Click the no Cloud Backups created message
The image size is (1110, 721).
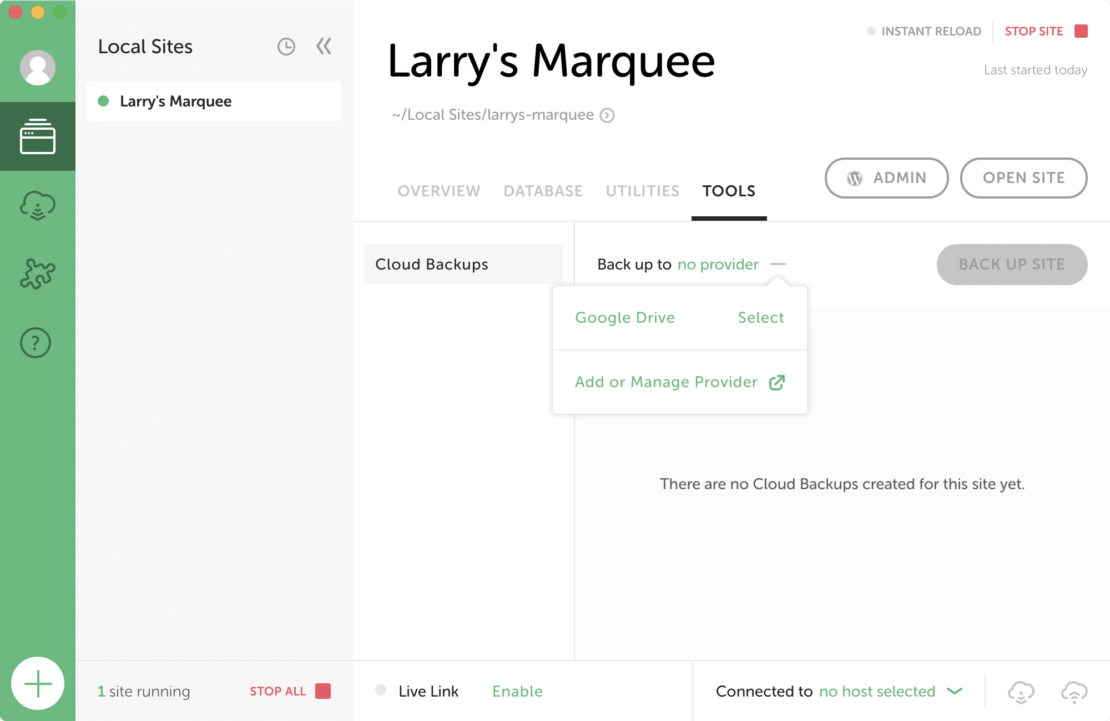(842, 484)
